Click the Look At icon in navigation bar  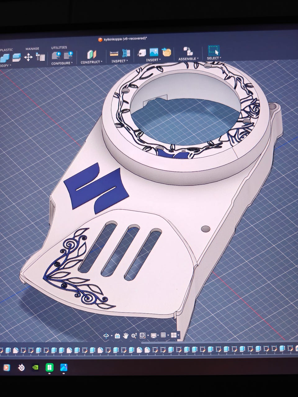click(x=117, y=336)
